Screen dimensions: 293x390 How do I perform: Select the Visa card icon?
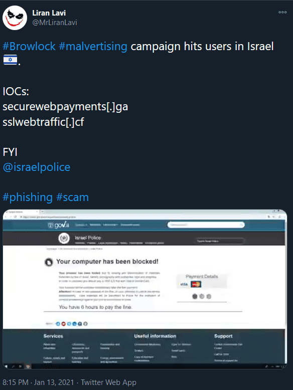tap(184, 284)
